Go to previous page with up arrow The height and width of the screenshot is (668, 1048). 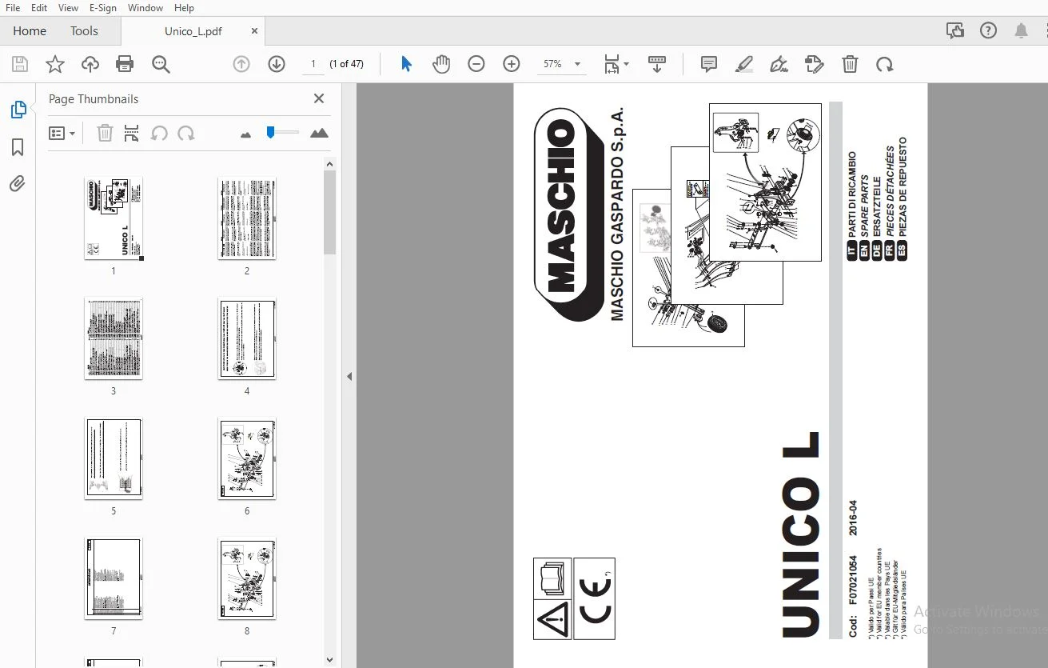coord(241,64)
